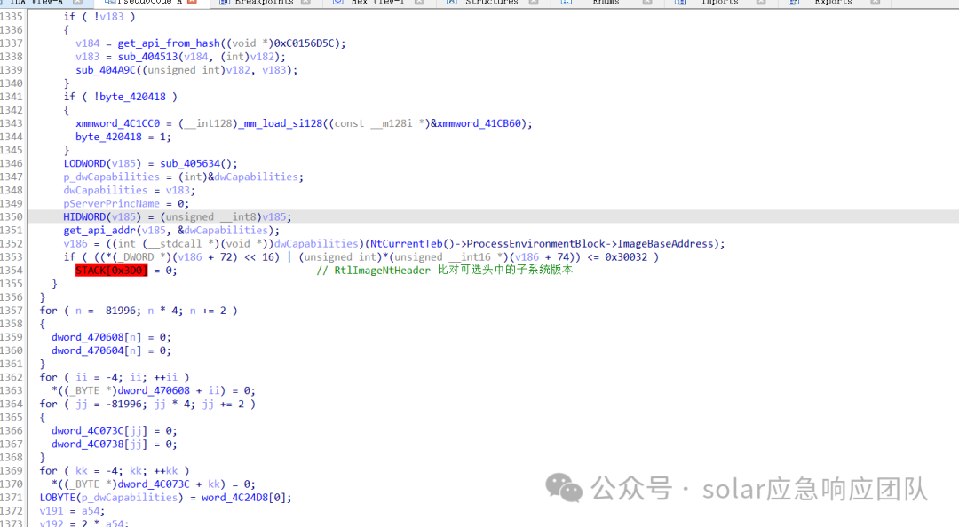
Task: Select the sub_404A9C function name
Action: (x=105, y=70)
